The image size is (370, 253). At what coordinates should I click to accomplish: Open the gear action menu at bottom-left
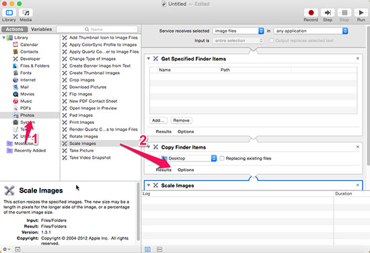click(x=6, y=249)
